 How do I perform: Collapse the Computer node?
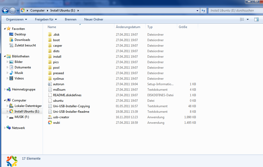click(x=5, y=100)
